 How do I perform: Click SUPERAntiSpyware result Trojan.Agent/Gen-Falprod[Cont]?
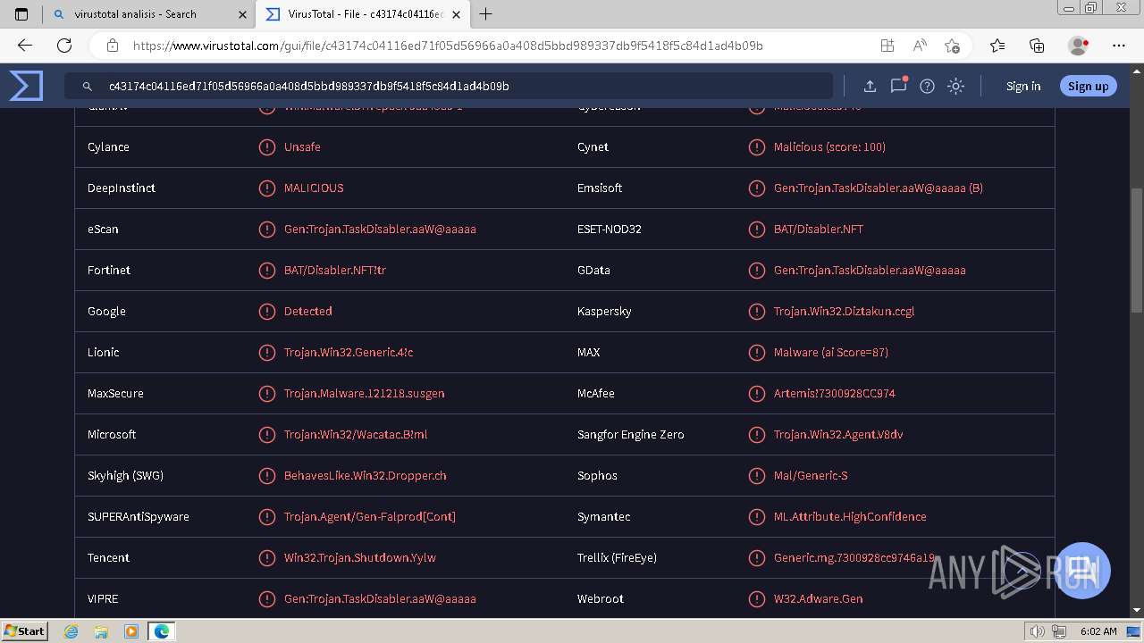coord(370,517)
